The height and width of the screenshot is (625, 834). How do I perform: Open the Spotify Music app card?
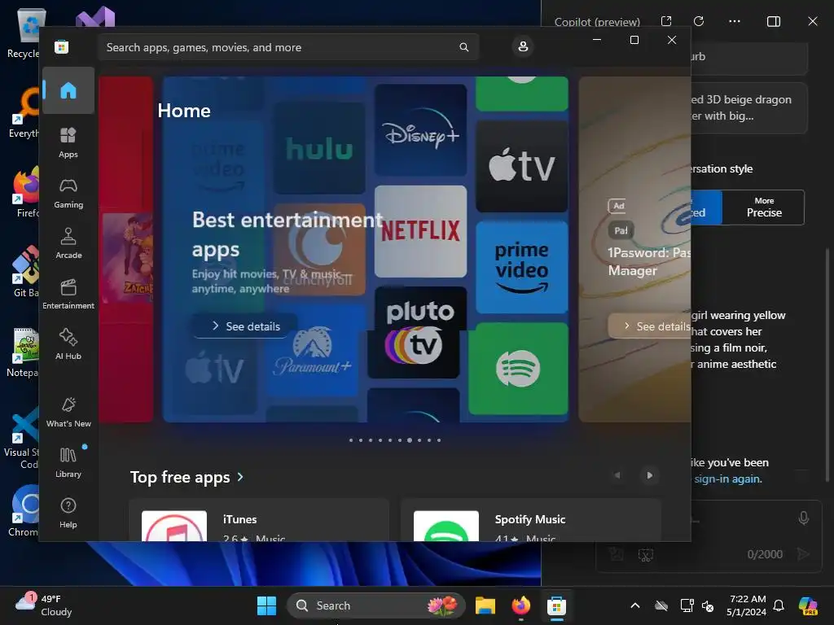coord(531,520)
